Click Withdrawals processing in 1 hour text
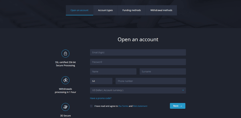Screen dimensions: 241x118 (65, 90)
